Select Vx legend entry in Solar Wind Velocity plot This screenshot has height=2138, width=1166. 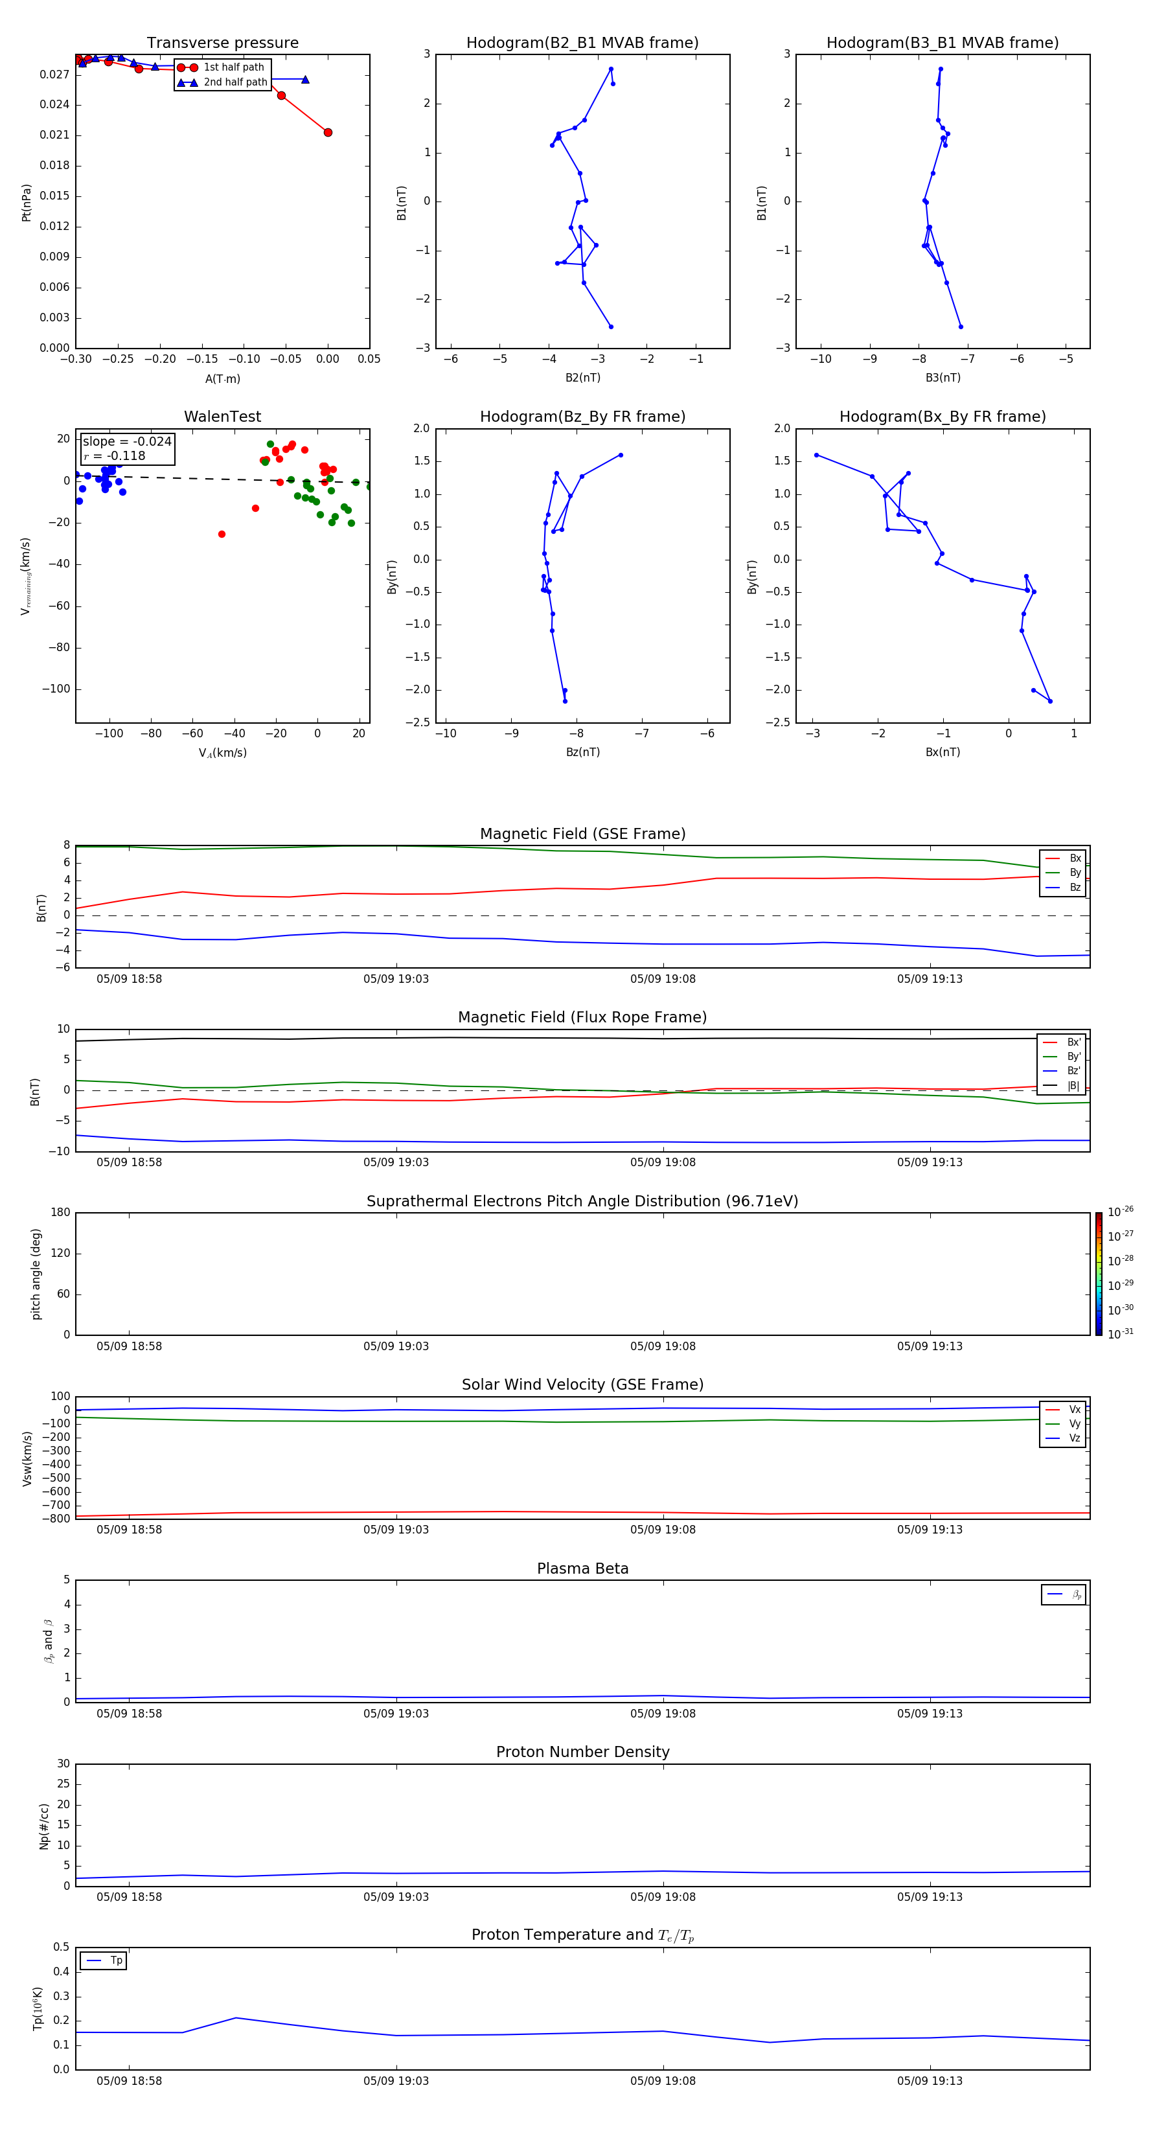pyautogui.click(x=1063, y=1409)
